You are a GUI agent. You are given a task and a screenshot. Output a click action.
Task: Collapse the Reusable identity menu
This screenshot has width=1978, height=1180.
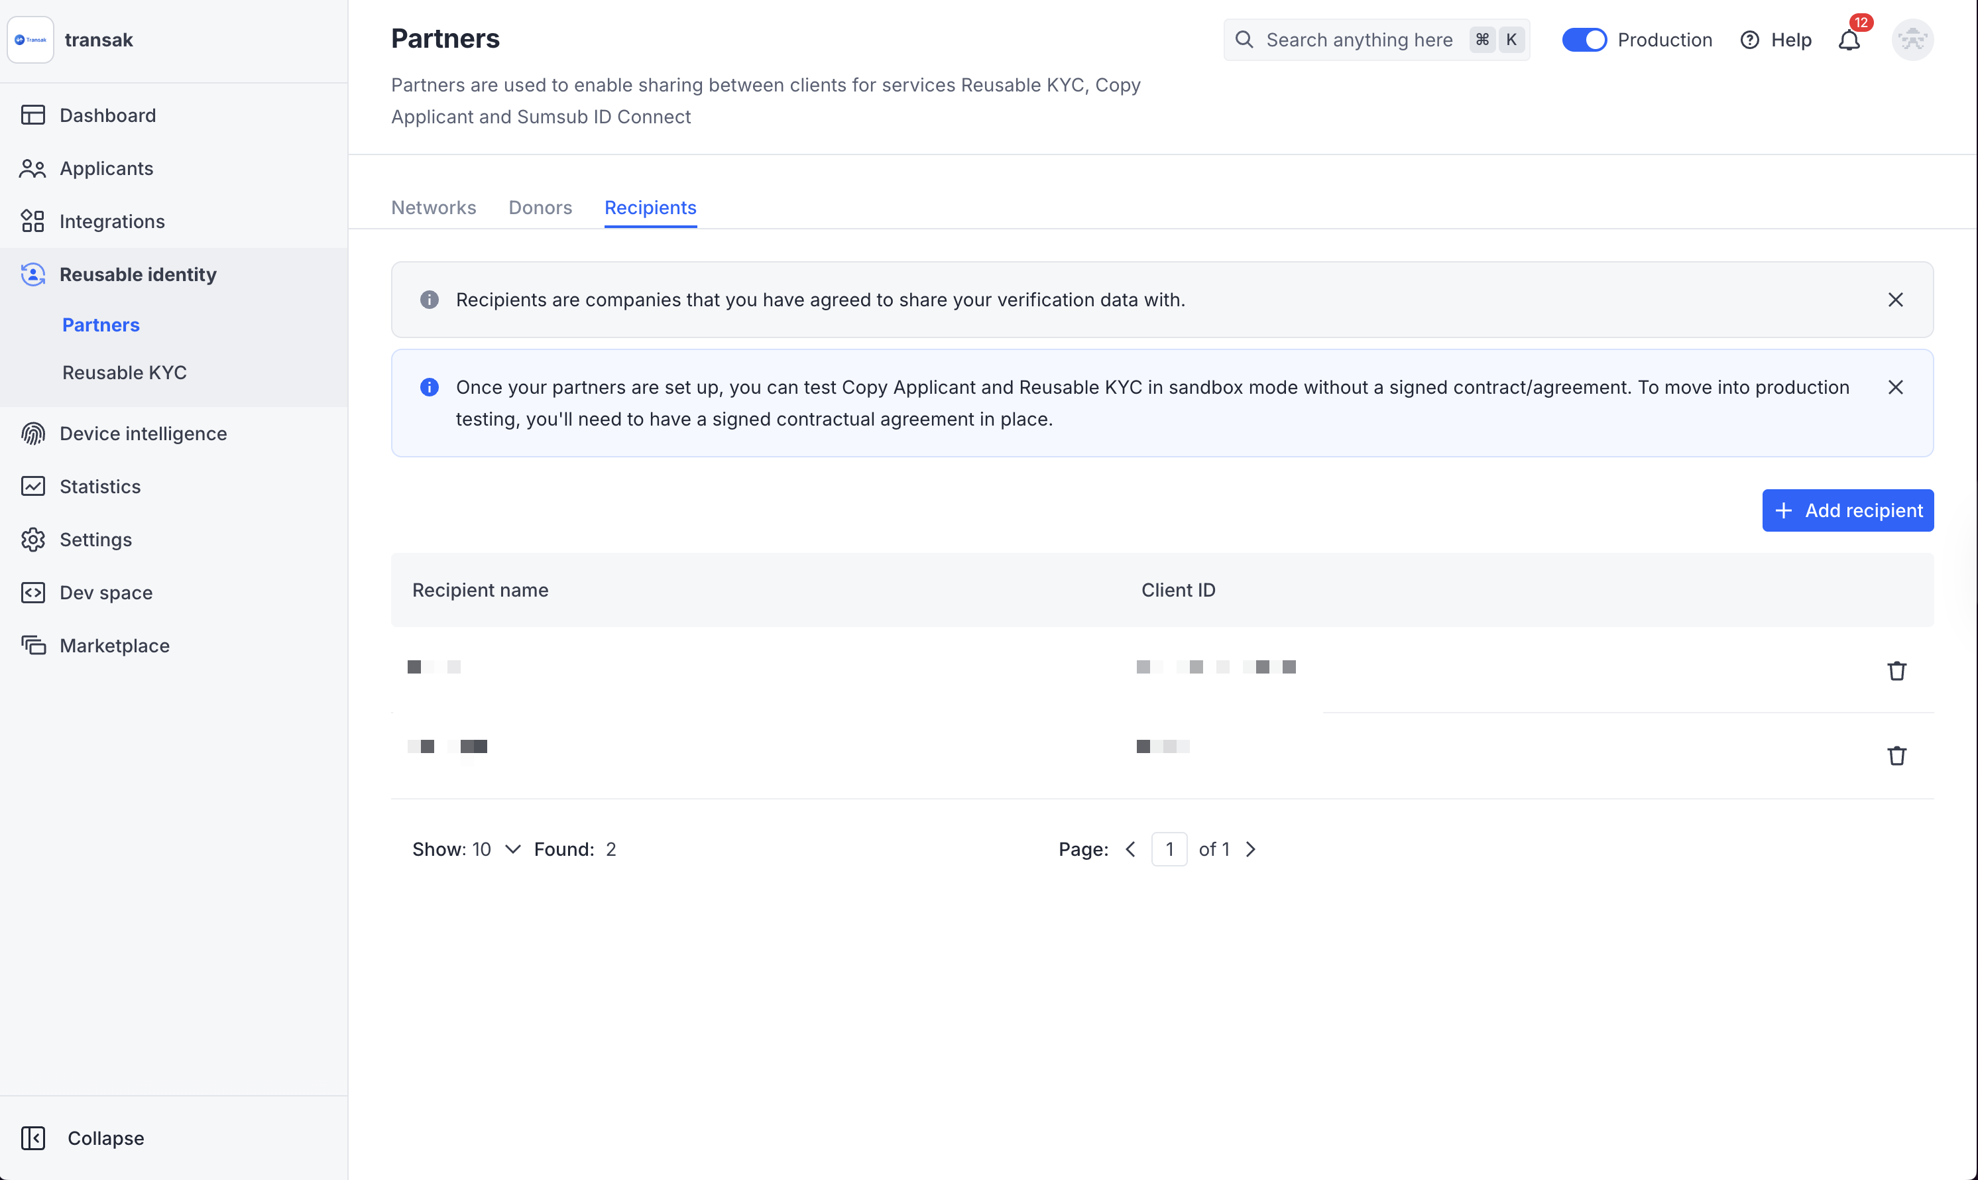(137, 274)
